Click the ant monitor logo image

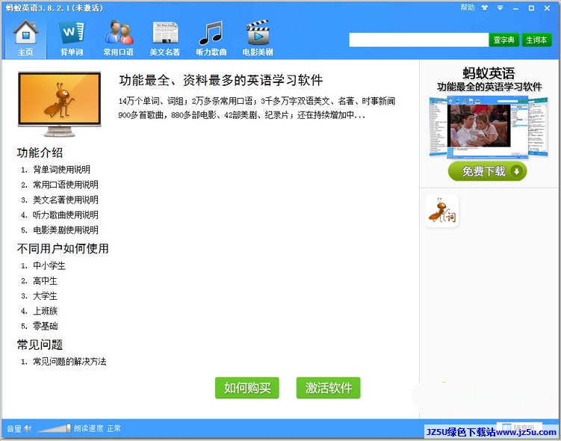pos(60,103)
